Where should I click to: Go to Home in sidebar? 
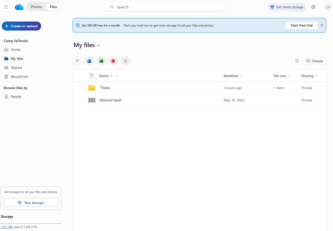click(x=15, y=50)
